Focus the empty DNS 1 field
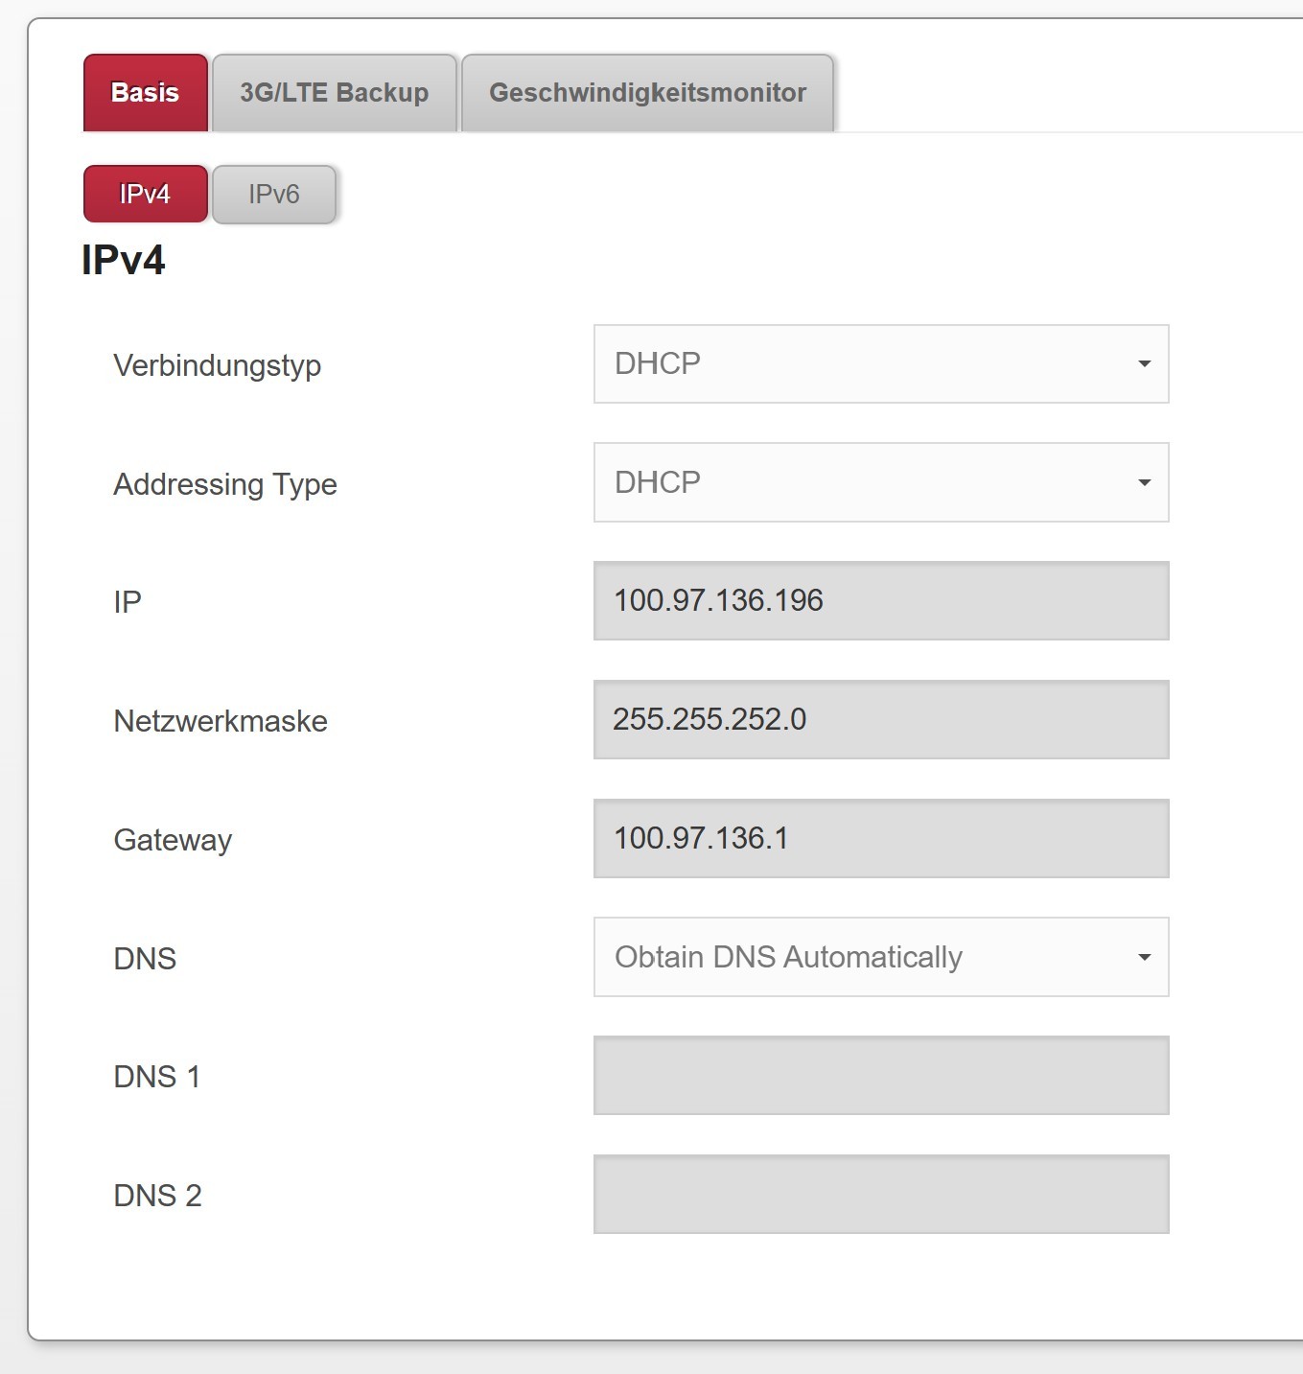 coord(880,1076)
